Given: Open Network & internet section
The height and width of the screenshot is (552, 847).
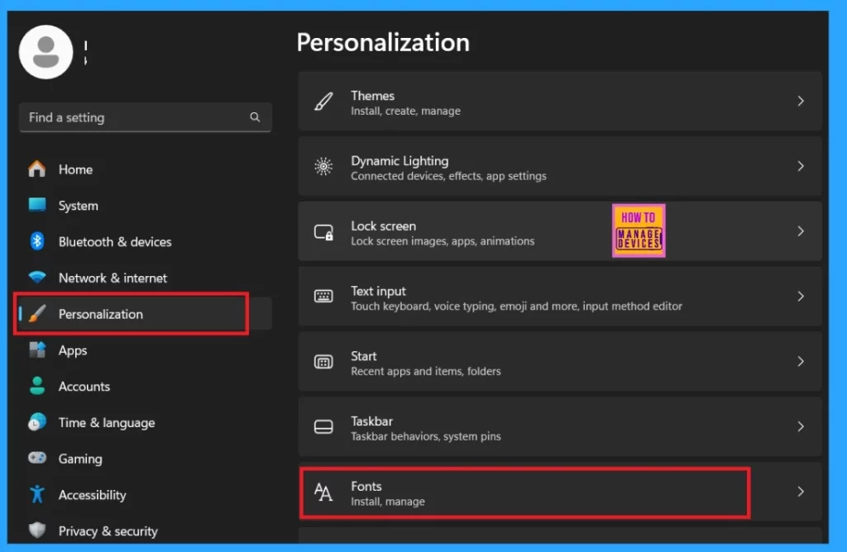Looking at the screenshot, I should [145, 278].
